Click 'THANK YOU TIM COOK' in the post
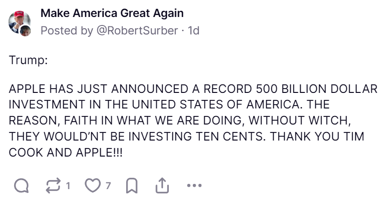 click(x=317, y=136)
